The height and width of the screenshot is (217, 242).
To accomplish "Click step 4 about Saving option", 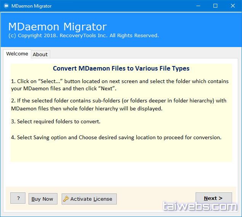I will (x=116, y=137).
